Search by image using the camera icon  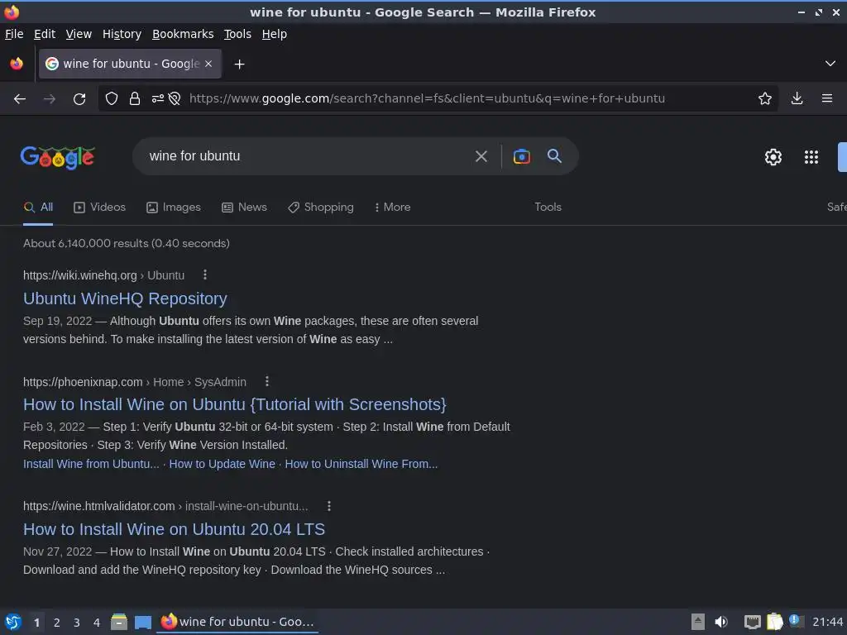[x=521, y=156]
